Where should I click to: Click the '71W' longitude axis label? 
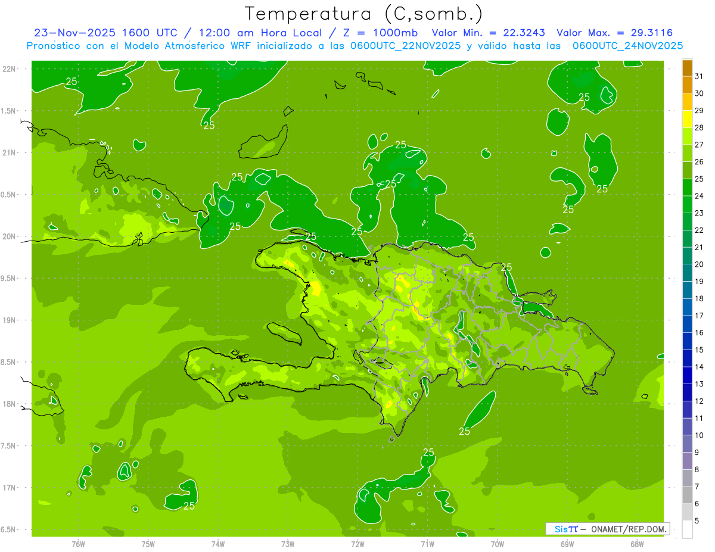click(427, 544)
